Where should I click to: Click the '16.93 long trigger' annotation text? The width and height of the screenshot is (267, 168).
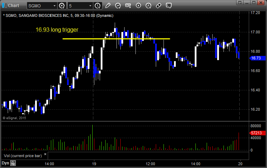[57, 30]
